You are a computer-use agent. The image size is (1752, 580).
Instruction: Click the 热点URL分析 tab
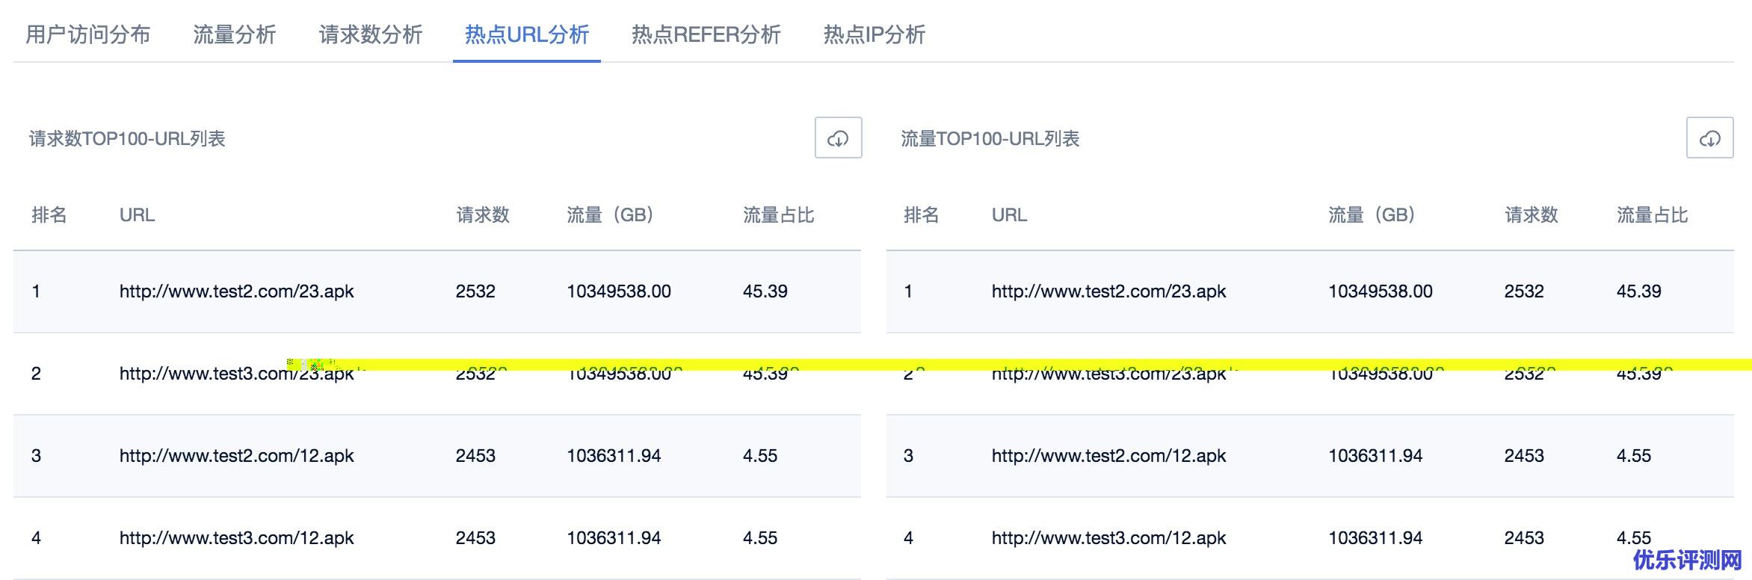click(527, 34)
